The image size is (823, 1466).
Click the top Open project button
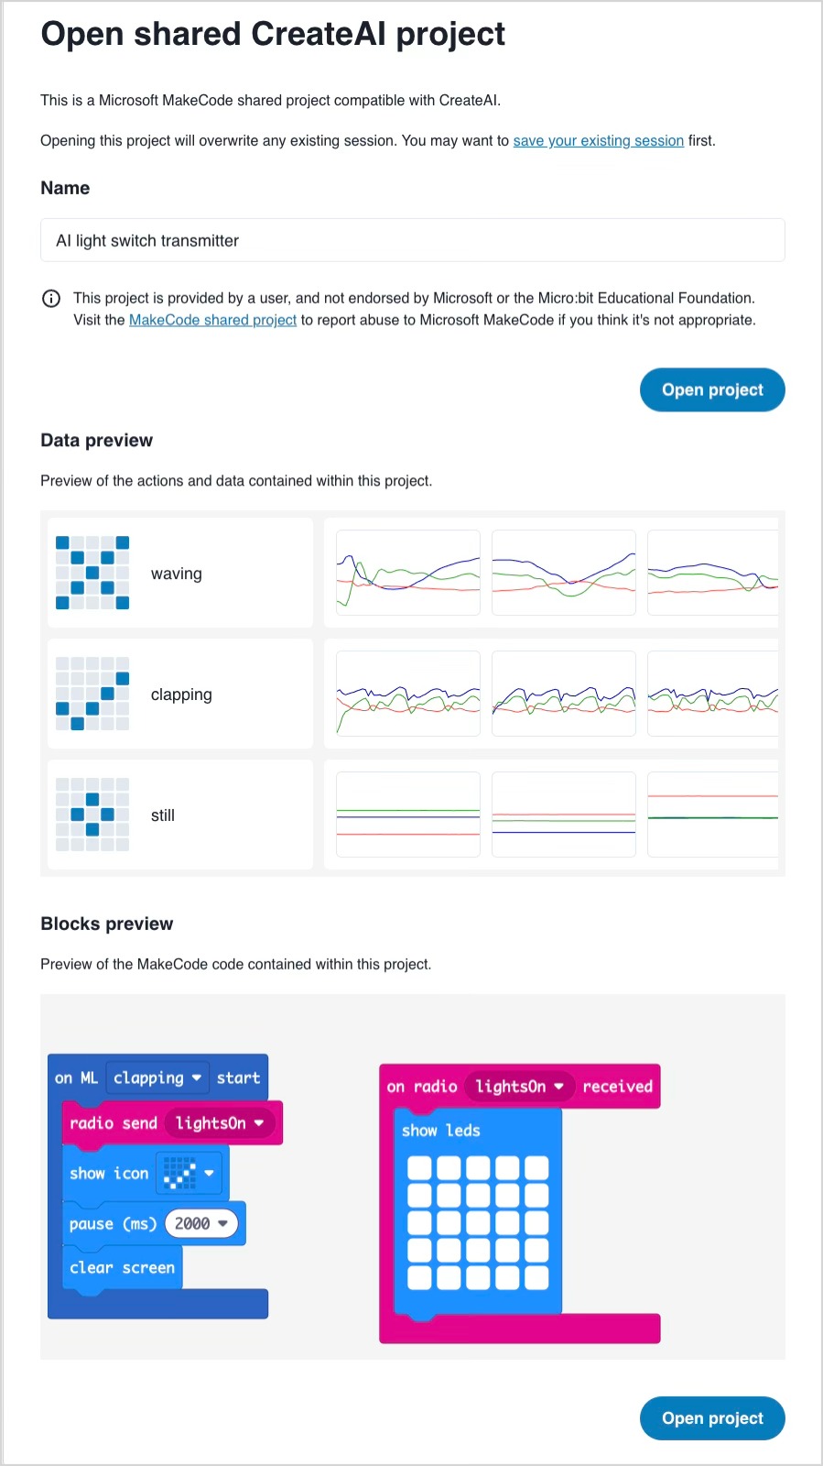[711, 389]
